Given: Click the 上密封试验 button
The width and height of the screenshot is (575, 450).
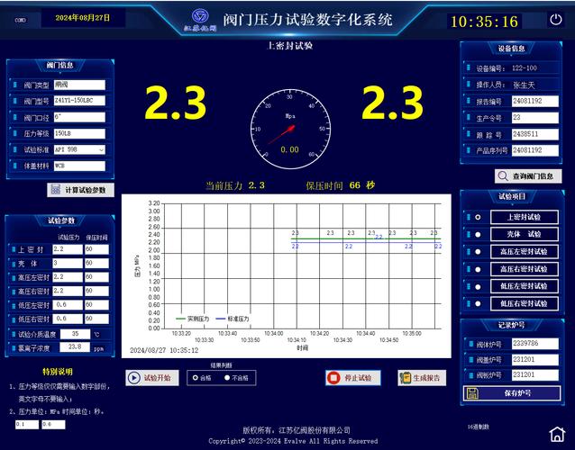Looking at the screenshot, I should tap(525, 217).
